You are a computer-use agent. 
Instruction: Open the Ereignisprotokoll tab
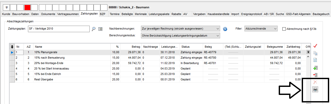pos(251,14)
